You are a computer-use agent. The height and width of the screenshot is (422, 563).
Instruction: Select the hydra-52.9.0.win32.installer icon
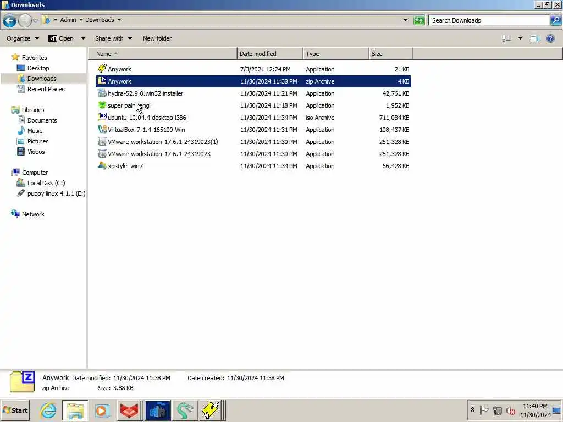click(x=102, y=93)
